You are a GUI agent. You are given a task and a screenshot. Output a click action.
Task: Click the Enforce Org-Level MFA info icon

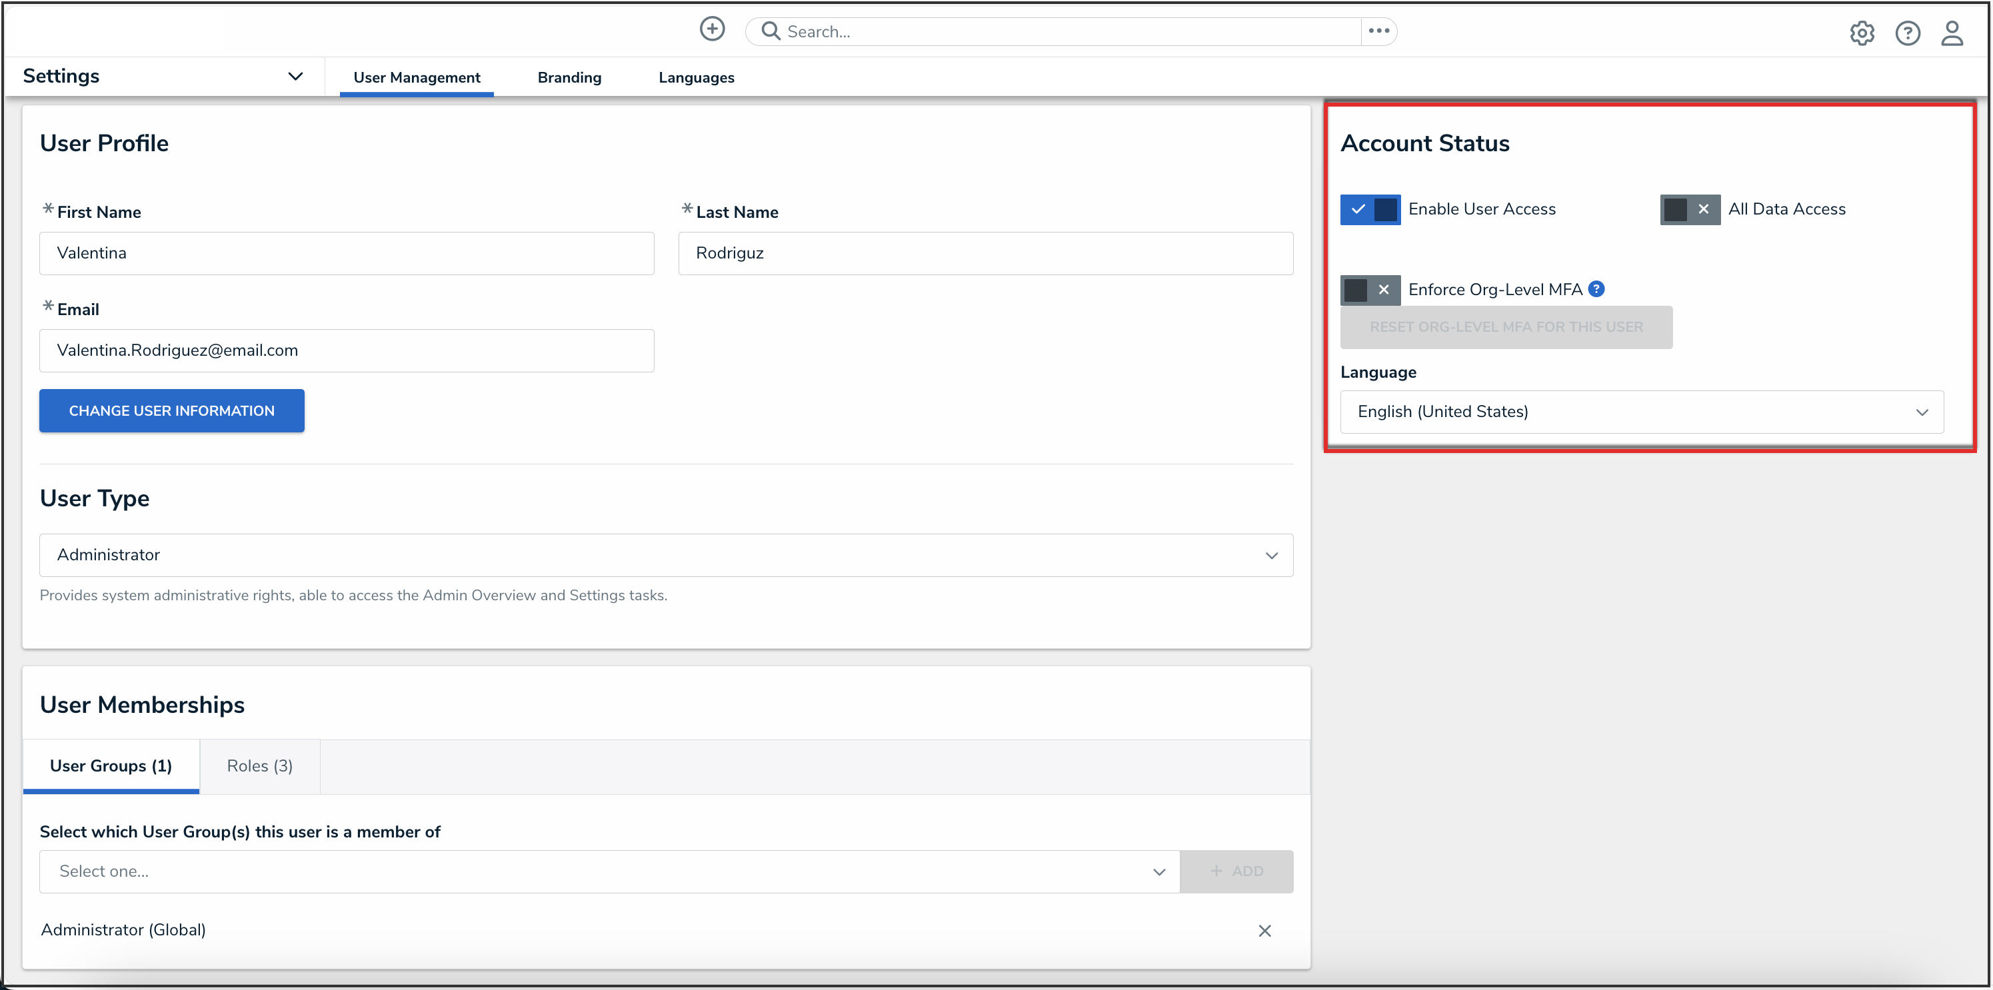coord(1596,289)
